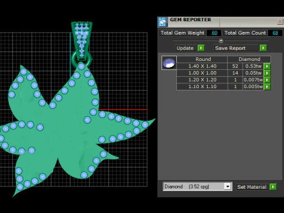Screen dimensions: 284x213
Task: Click the Round column header
Action: coord(202,59)
